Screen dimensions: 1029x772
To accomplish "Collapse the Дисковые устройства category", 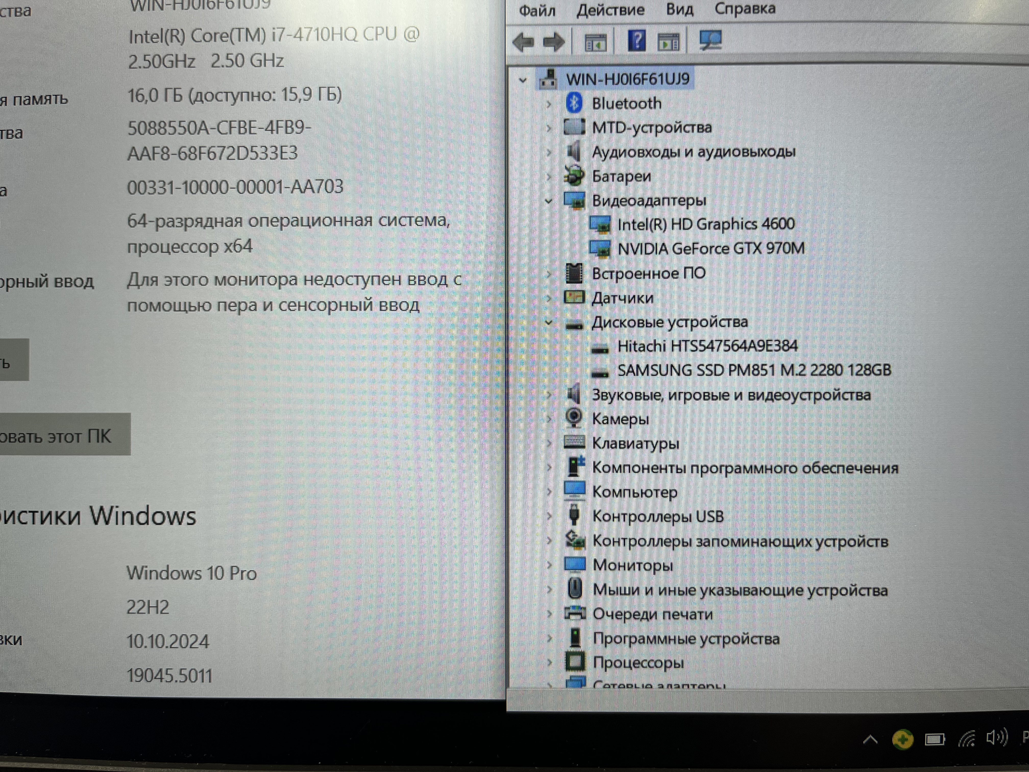I will [549, 322].
